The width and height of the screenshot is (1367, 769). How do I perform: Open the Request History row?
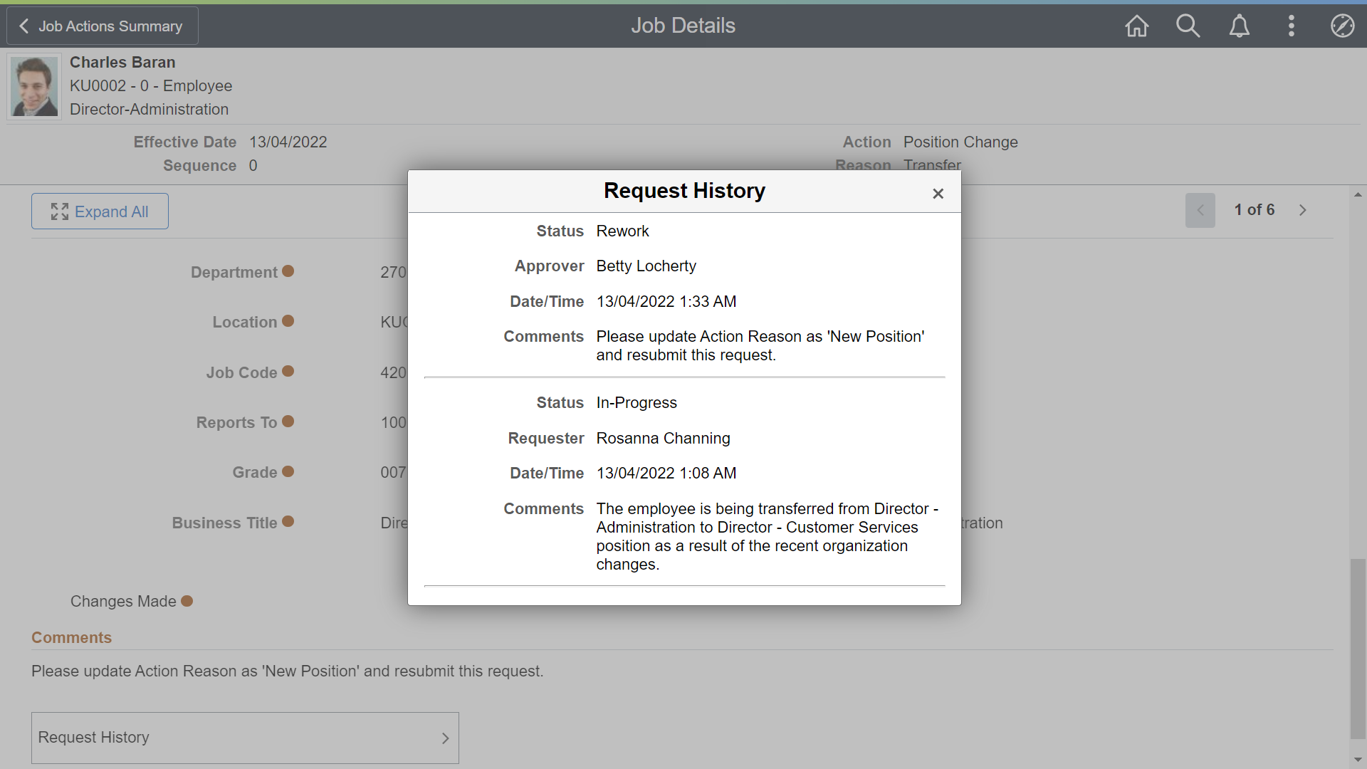(245, 738)
